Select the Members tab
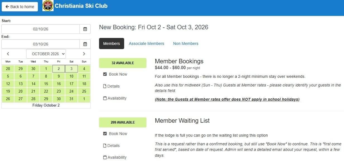The width and height of the screenshot is (344, 164). point(112,44)
